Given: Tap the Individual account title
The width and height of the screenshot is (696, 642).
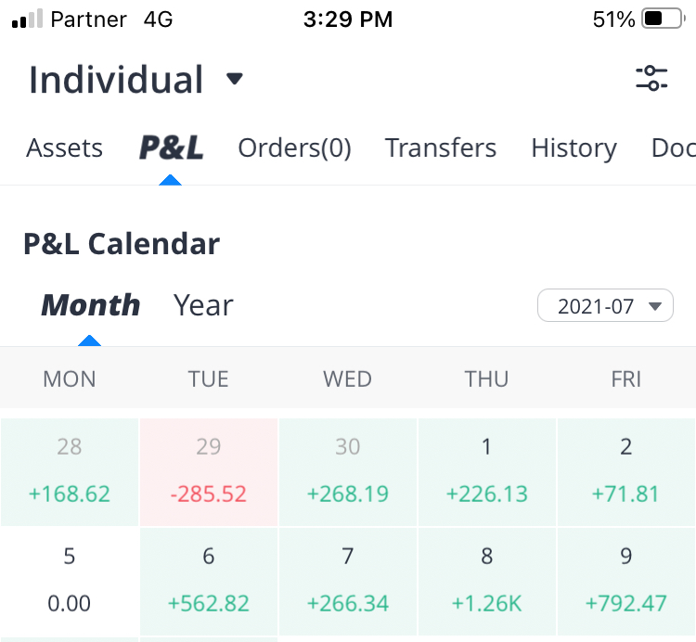Looking at the screenshot, I should pos(116,80).
